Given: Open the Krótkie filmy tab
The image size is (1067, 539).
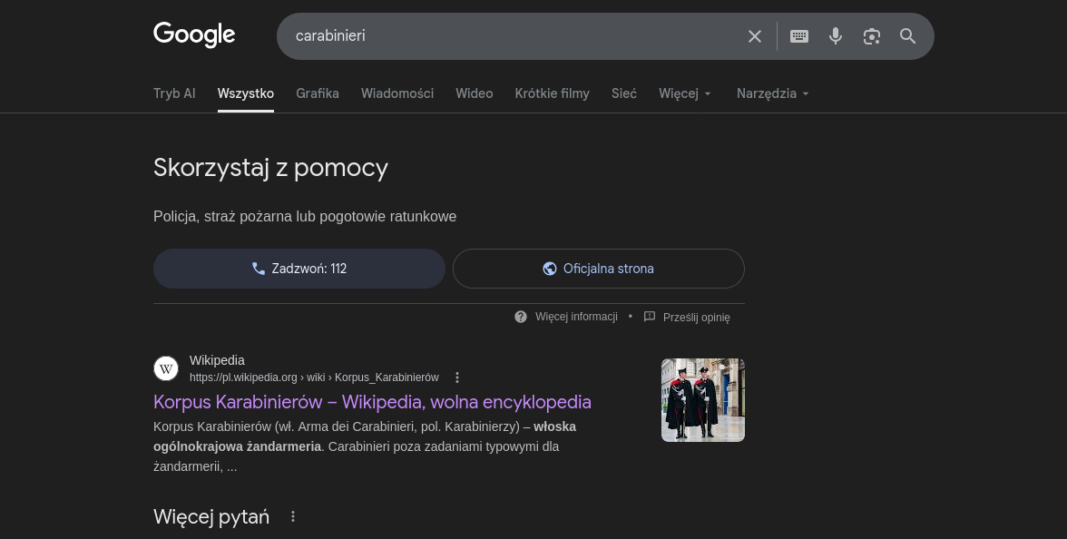Looking at the screenshot, I should pyautogui.click(x=552, y=93).
